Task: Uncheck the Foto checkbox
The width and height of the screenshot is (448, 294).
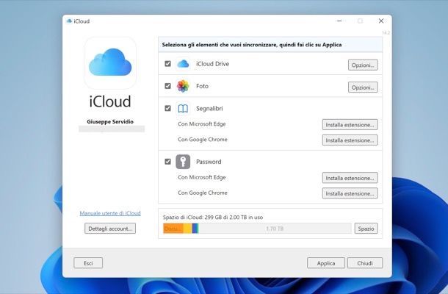Action: (x=167, y=86)
